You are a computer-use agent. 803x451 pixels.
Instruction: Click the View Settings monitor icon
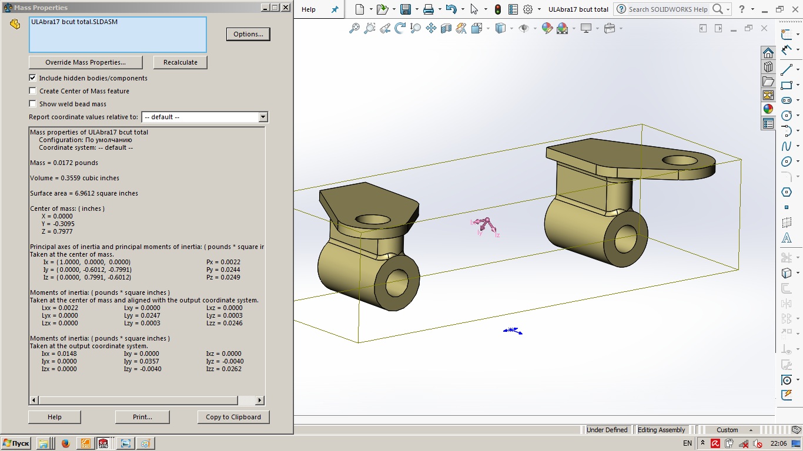586,28
